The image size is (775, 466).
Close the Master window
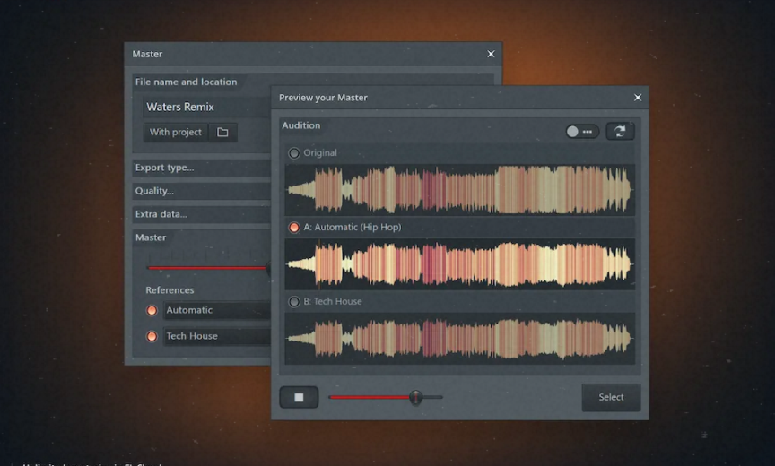pyautogui.click(x=491, y=54)
